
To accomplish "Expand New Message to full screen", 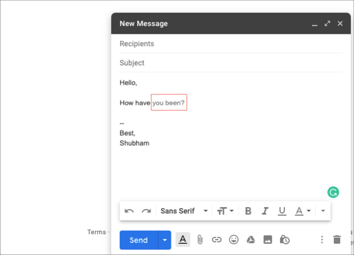I will (x=327, y=23).
